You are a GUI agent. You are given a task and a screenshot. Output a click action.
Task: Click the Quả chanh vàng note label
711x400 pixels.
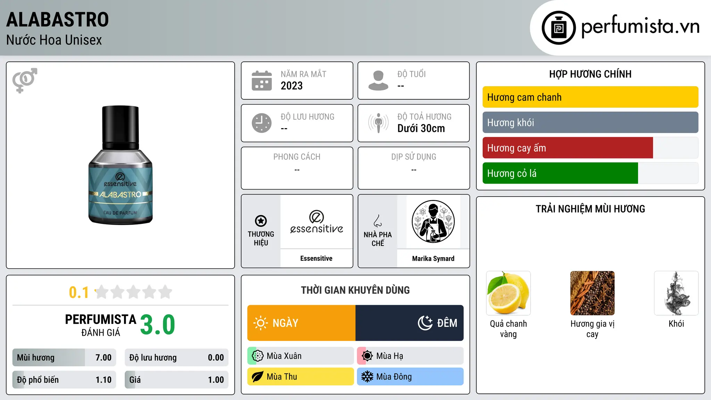coord(508,329)
